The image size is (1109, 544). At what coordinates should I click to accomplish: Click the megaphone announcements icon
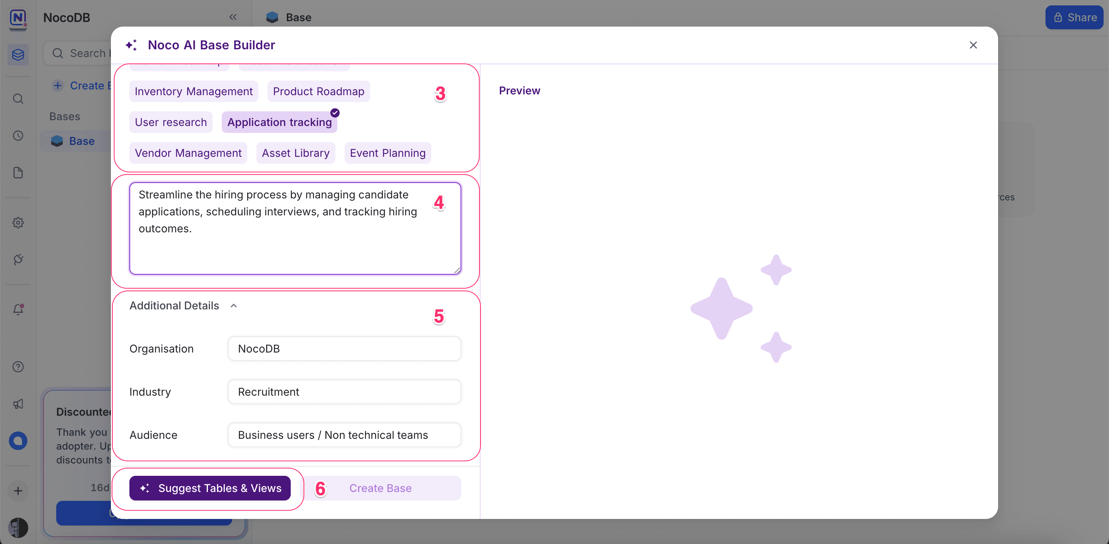pyautogui.click(x=18, y=404)
